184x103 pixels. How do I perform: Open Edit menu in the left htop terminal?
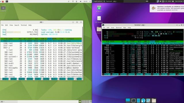click(6, 25)
